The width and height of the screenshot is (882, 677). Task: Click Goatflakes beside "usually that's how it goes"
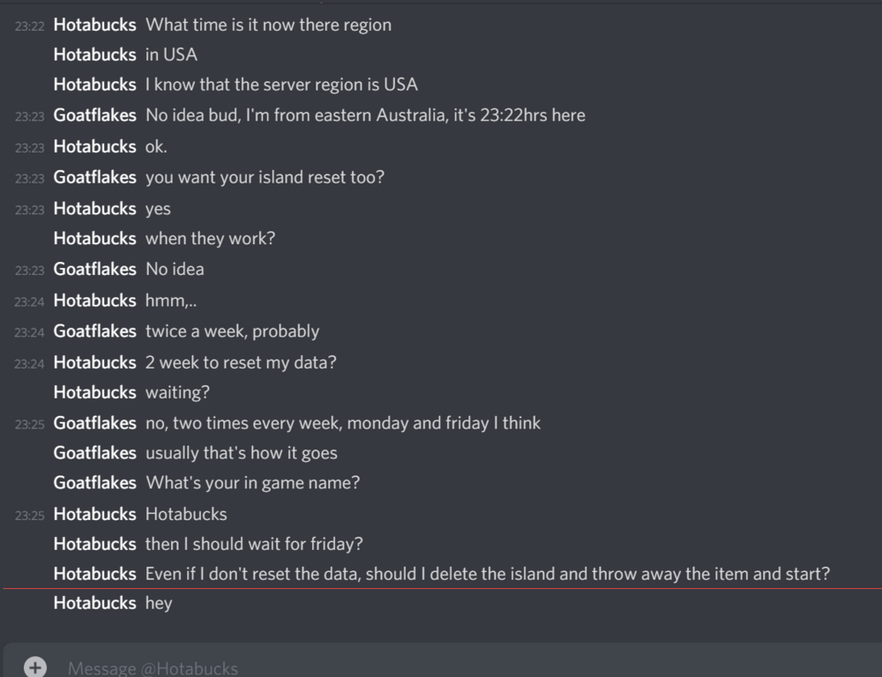tap(94, 453)
